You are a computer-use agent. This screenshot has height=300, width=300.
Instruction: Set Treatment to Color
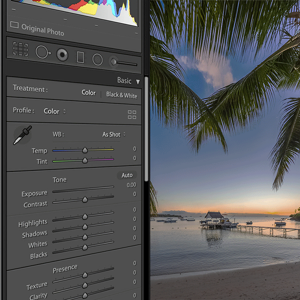89,93
